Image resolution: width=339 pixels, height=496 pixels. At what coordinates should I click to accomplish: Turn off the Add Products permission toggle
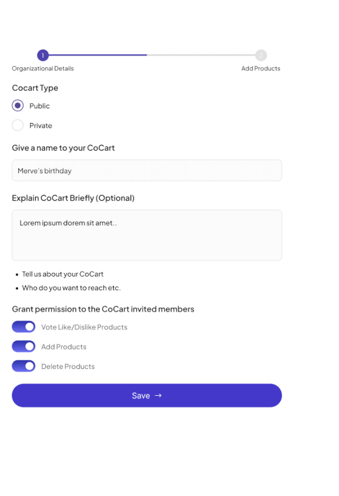24,347
